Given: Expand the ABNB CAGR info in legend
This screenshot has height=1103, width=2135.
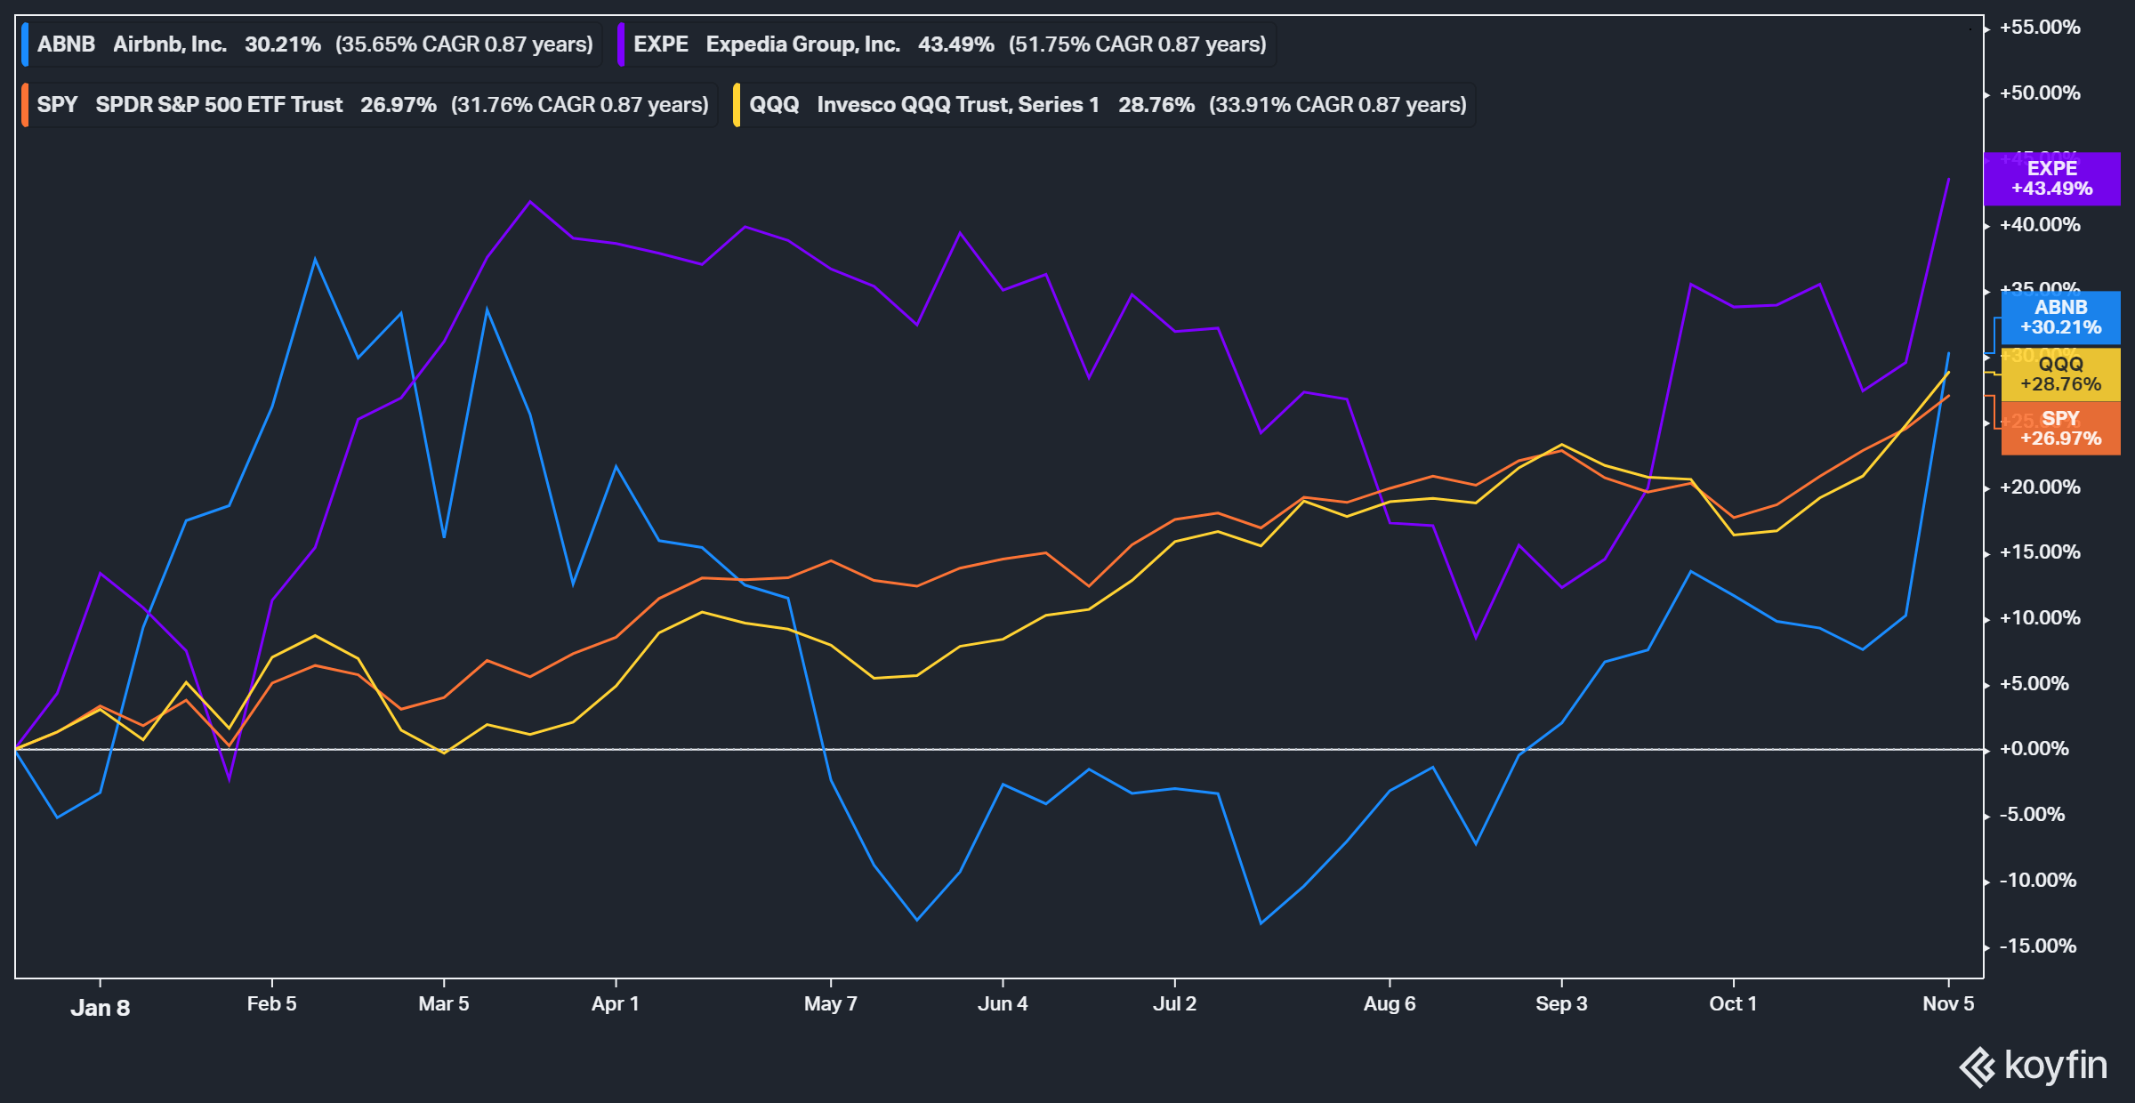Looking at the screenshot, I should [x=465, y=43].
